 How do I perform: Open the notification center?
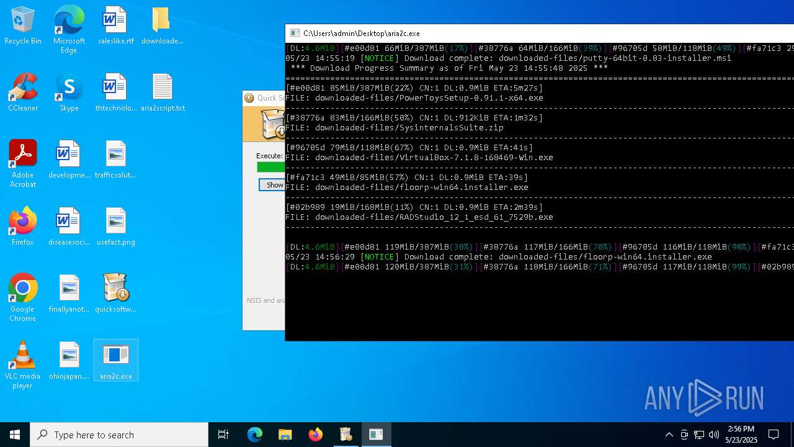click(774, 435)
